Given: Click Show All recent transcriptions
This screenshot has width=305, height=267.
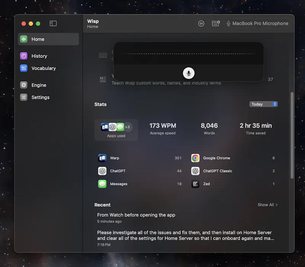Looking at the screenshot, I should 268,205.
